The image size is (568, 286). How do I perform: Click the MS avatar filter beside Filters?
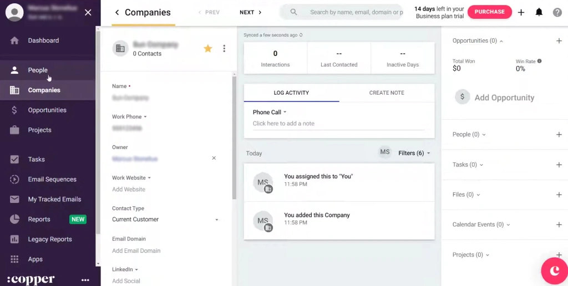click(x=385, y=152)
